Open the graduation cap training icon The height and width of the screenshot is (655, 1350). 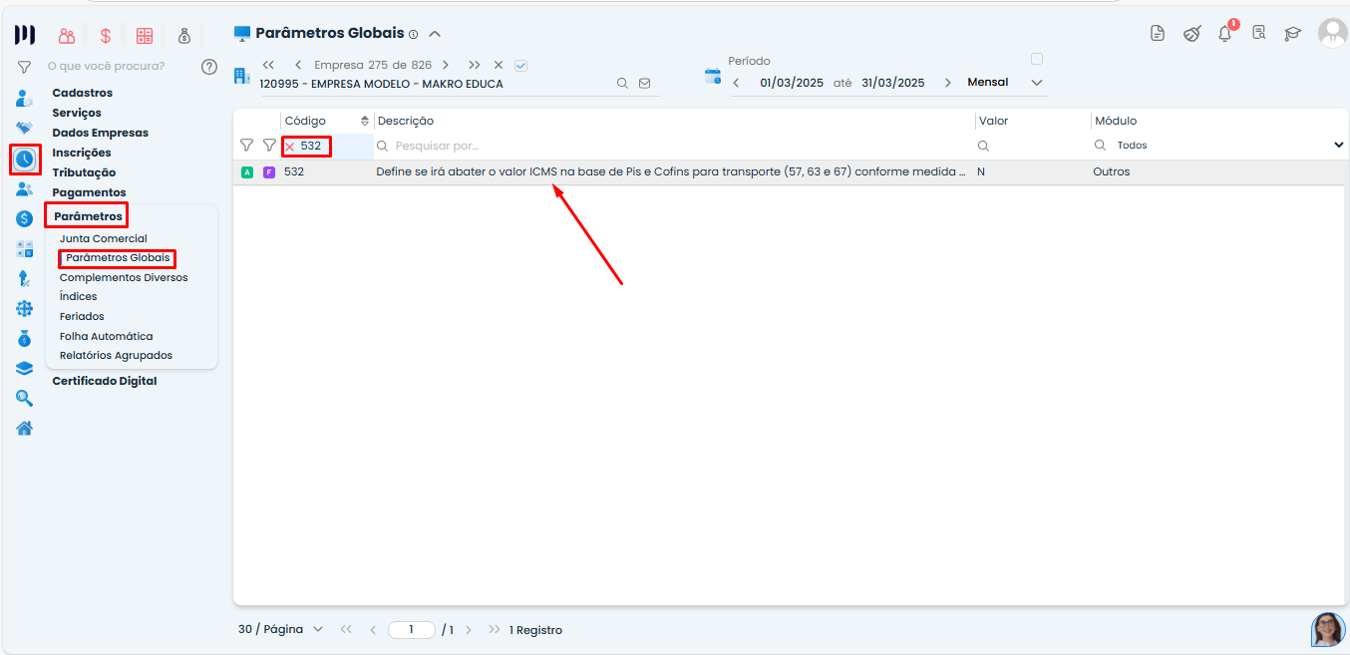pos(1293,33)
